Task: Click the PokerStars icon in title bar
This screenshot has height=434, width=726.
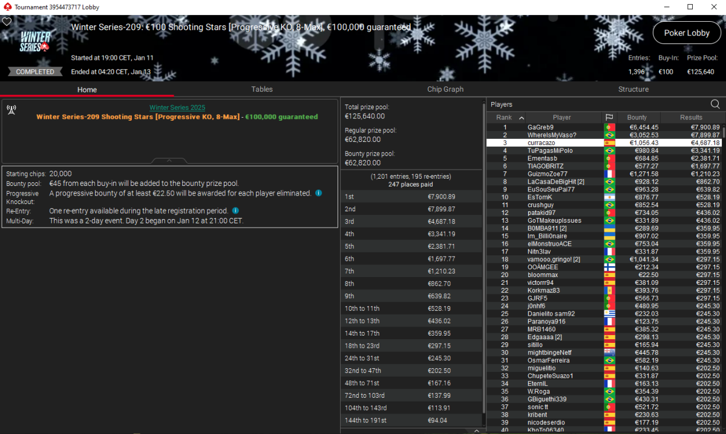Action: 7,7
